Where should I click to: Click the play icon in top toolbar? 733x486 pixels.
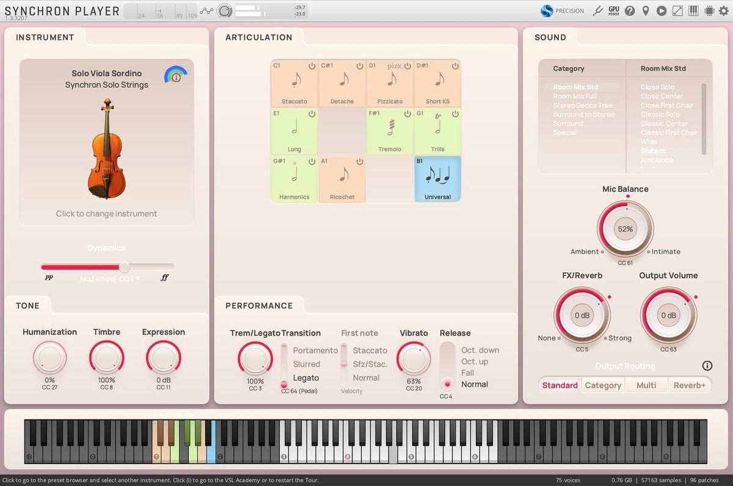click(x=662, y=10)
